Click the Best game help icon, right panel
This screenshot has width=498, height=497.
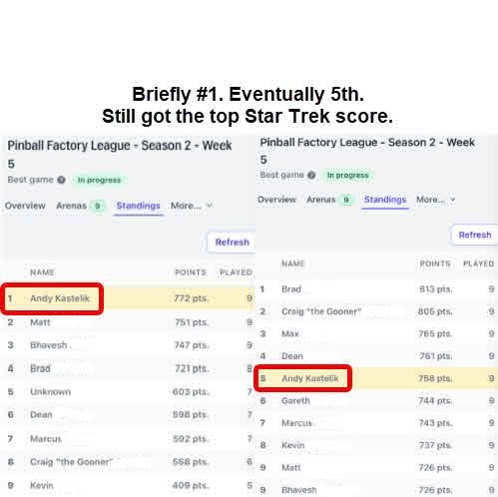click(311, 175)
